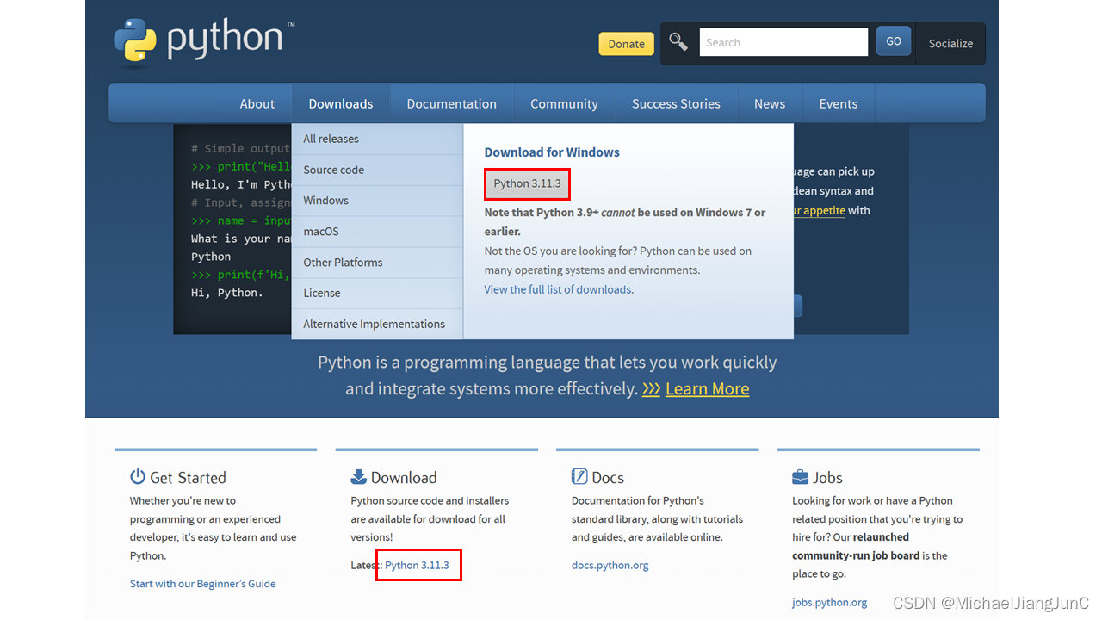This screenshot has height=620, width=1102.
Task: Open the Socialize menu
Action: pos(950,43)
